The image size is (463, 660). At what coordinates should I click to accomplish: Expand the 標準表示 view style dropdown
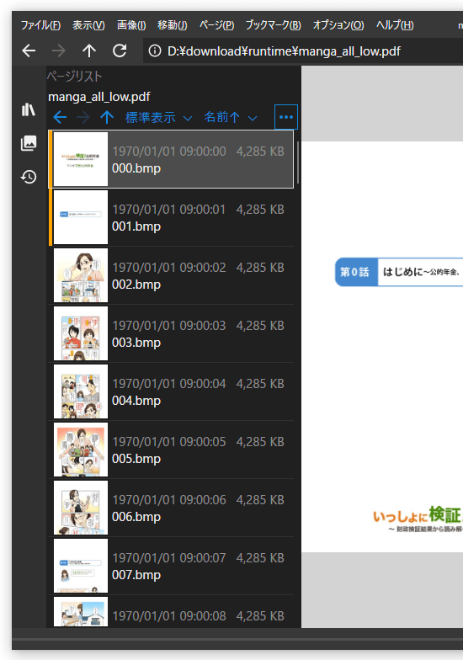(158, 118)
